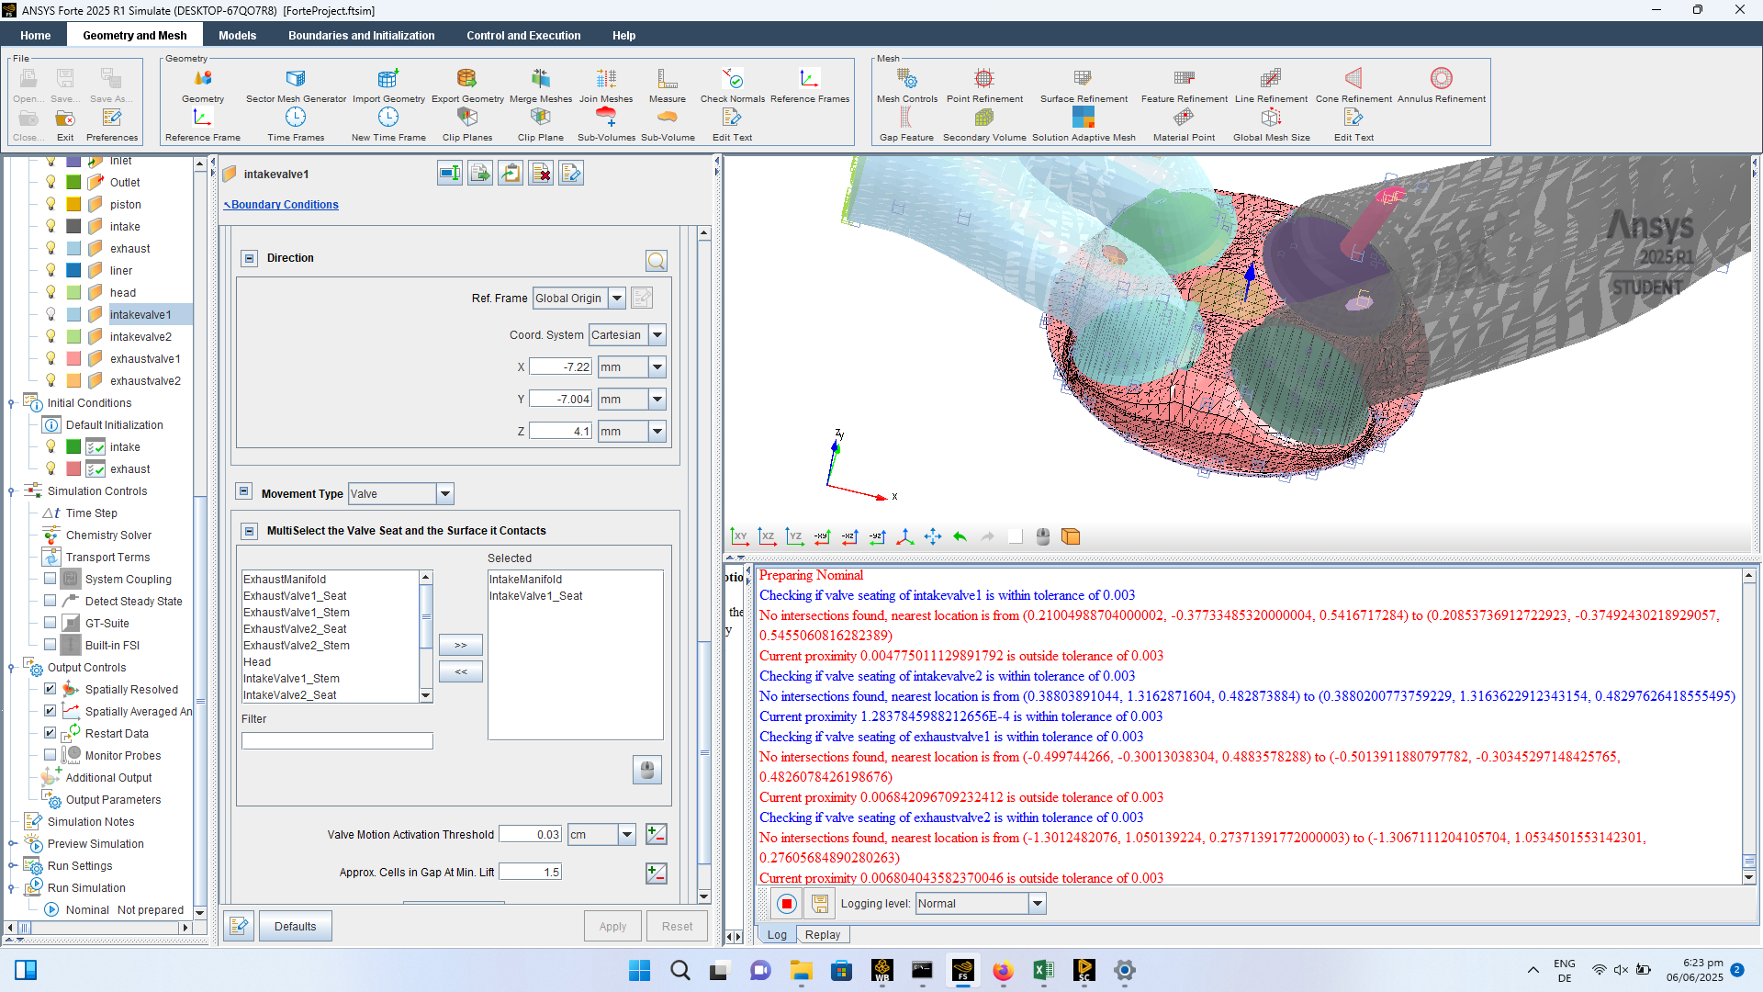This screenshot has width=1763, height=992.
Task: Uncheck Spatially Resolved output
Action: pos(51,689)
